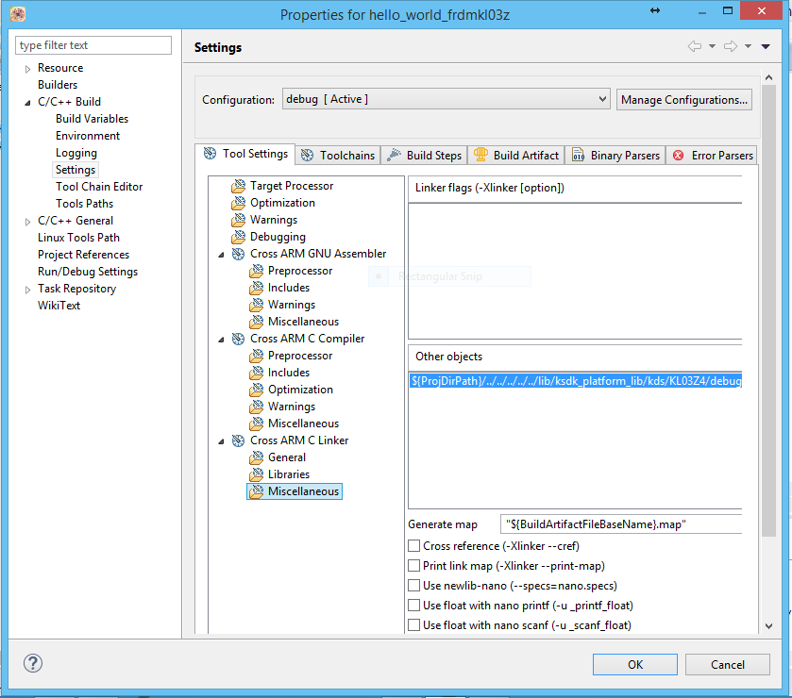Image resolution: width=792 pixels, height=698 pixels.
Task: Click the Miscellaneous icon under C Linker
Action: tap(256, 491)
